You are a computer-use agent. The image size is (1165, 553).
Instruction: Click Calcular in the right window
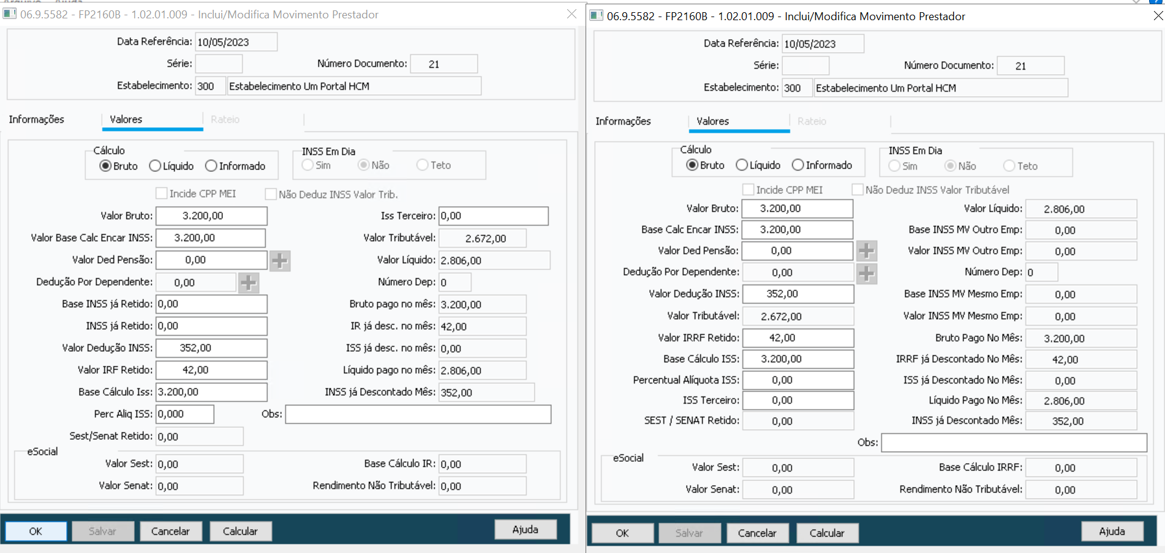(827, 533)
